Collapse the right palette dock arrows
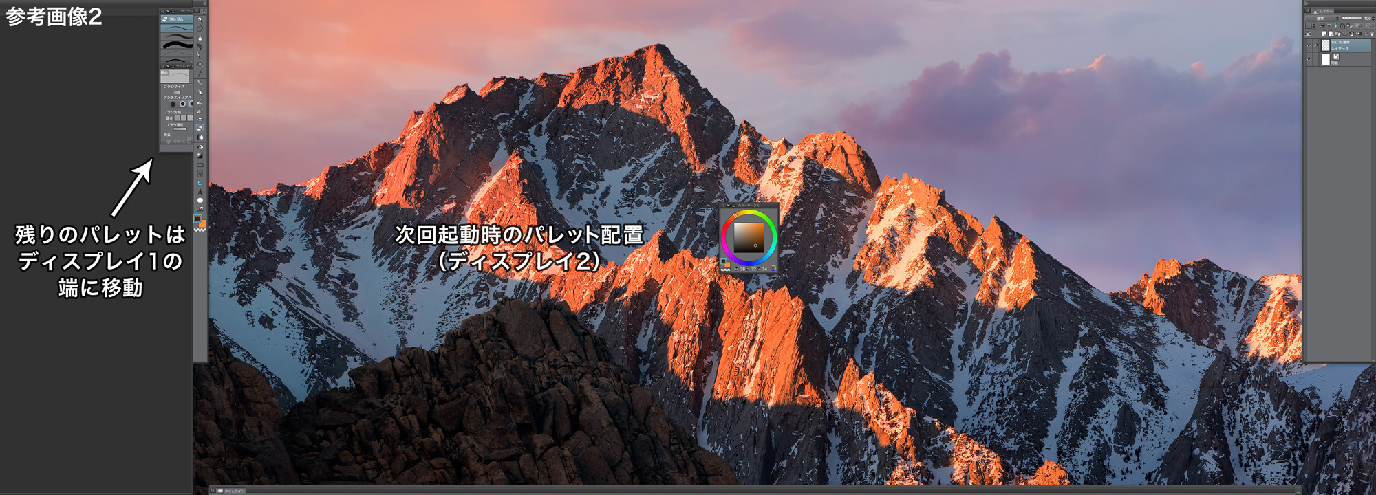Viewport: 1376px width, 495px height. [1306, 3]
